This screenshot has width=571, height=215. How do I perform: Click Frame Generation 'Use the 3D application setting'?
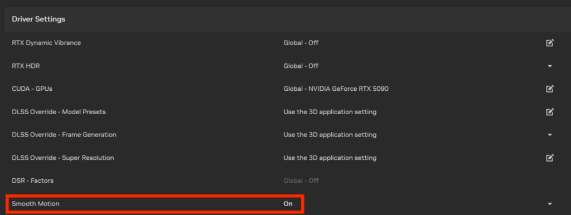click(330, 135)
